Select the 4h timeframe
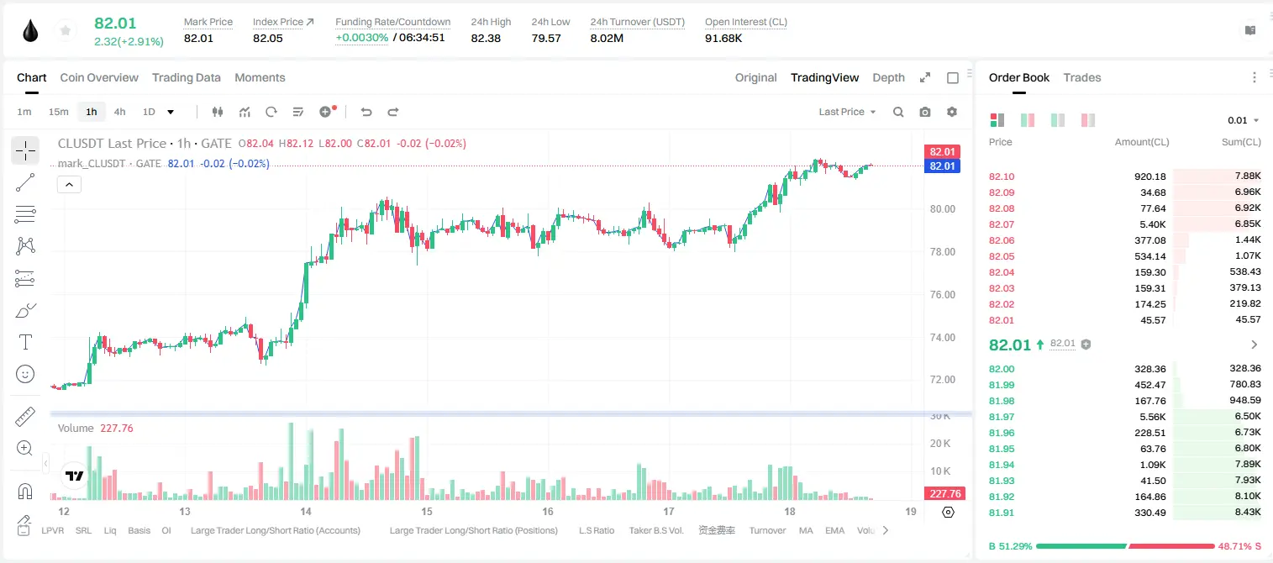The width and height of the screenshot is (1273, 563). click(x=120, y=112)
